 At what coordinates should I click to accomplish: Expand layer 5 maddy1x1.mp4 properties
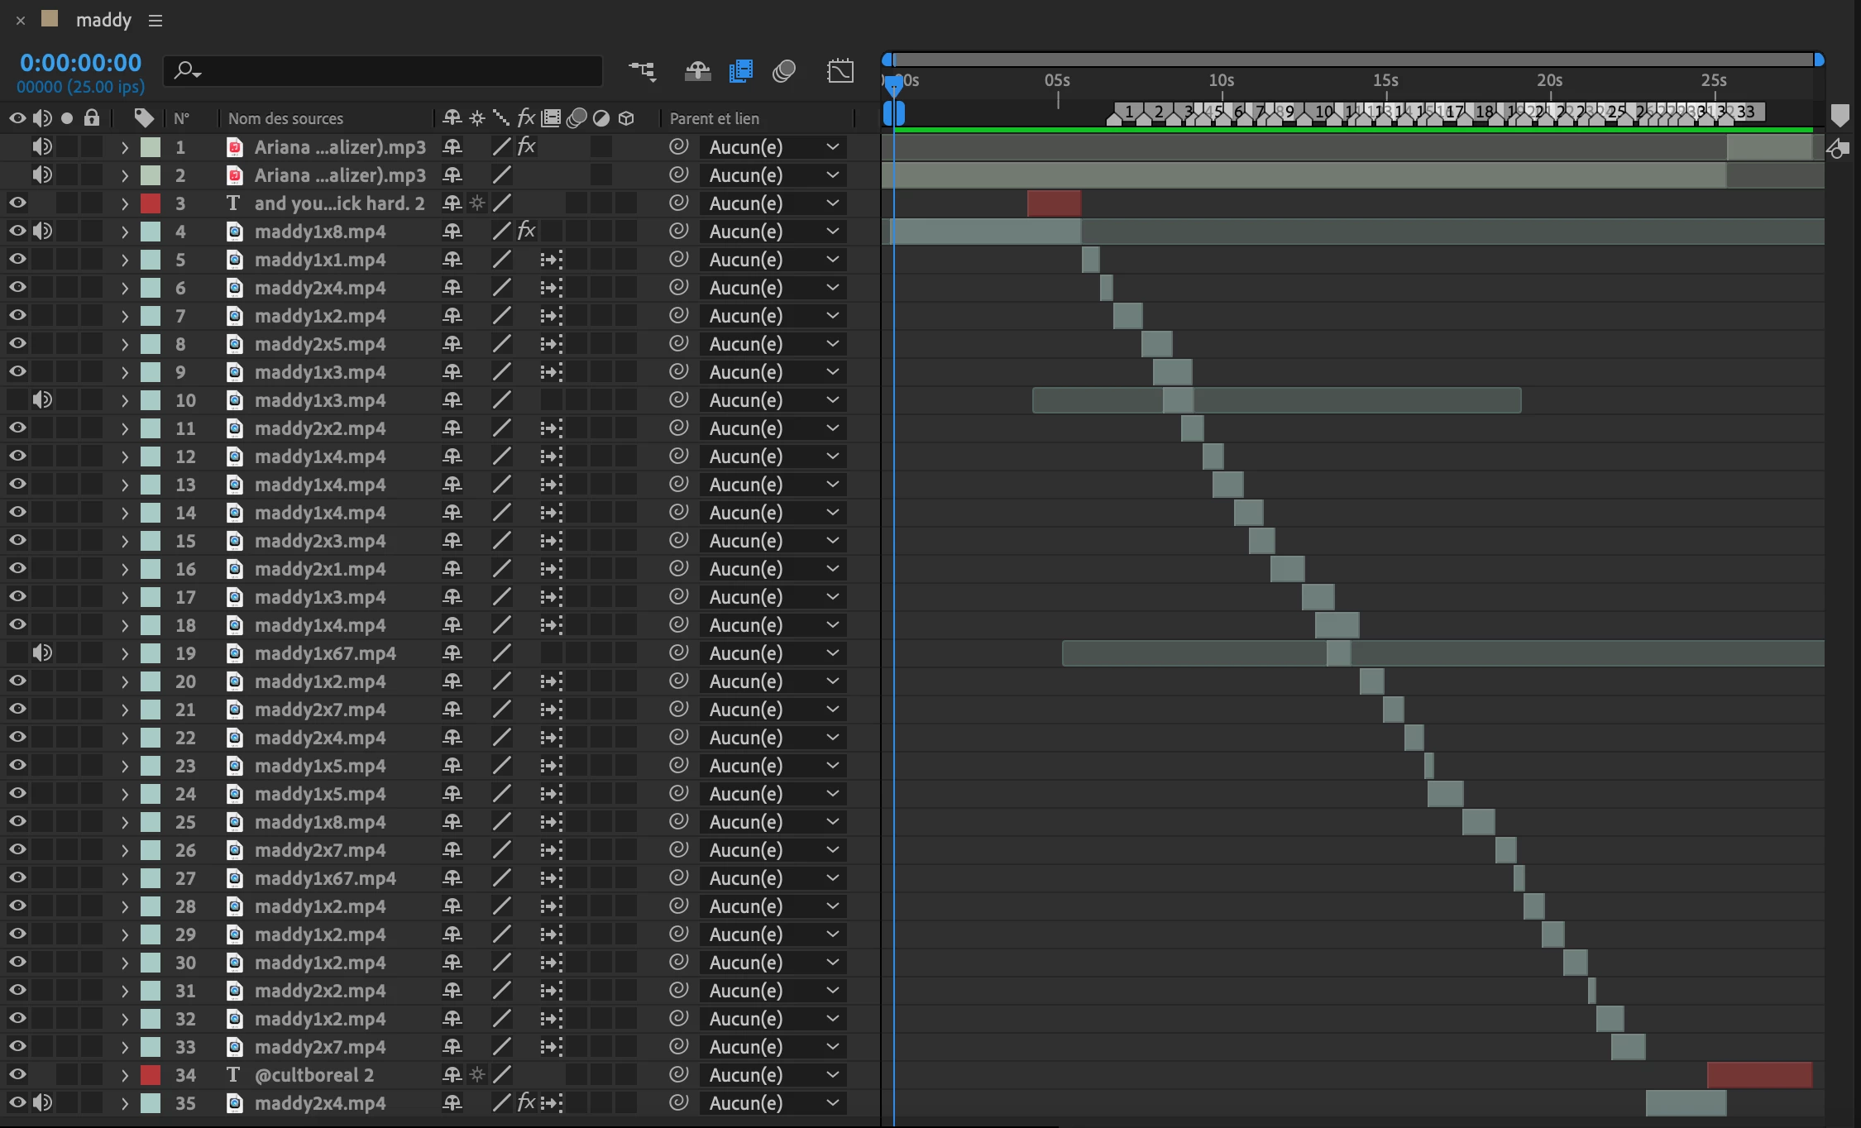125,260
